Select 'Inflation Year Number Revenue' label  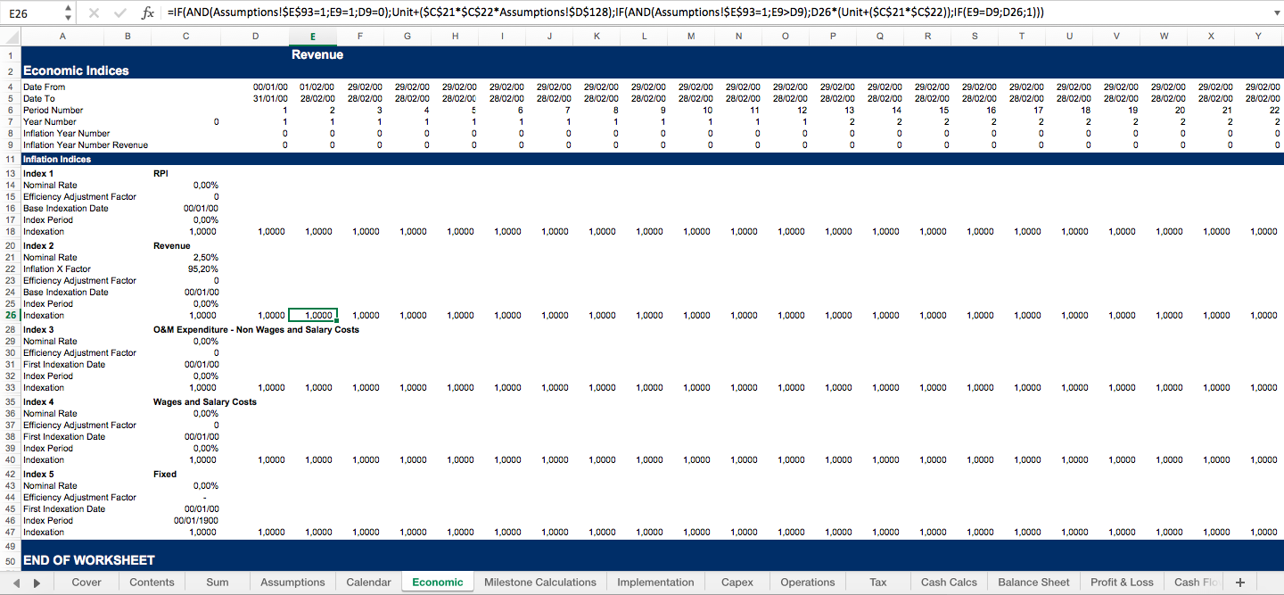(x=86, y=145)
